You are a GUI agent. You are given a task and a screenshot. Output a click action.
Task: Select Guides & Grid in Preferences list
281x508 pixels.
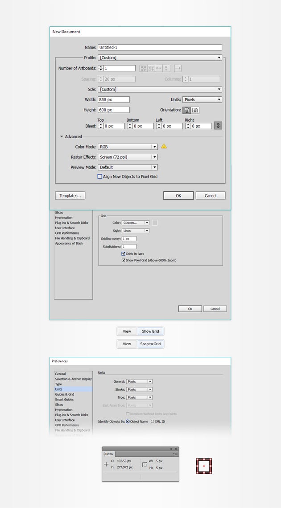pos(65,395)
